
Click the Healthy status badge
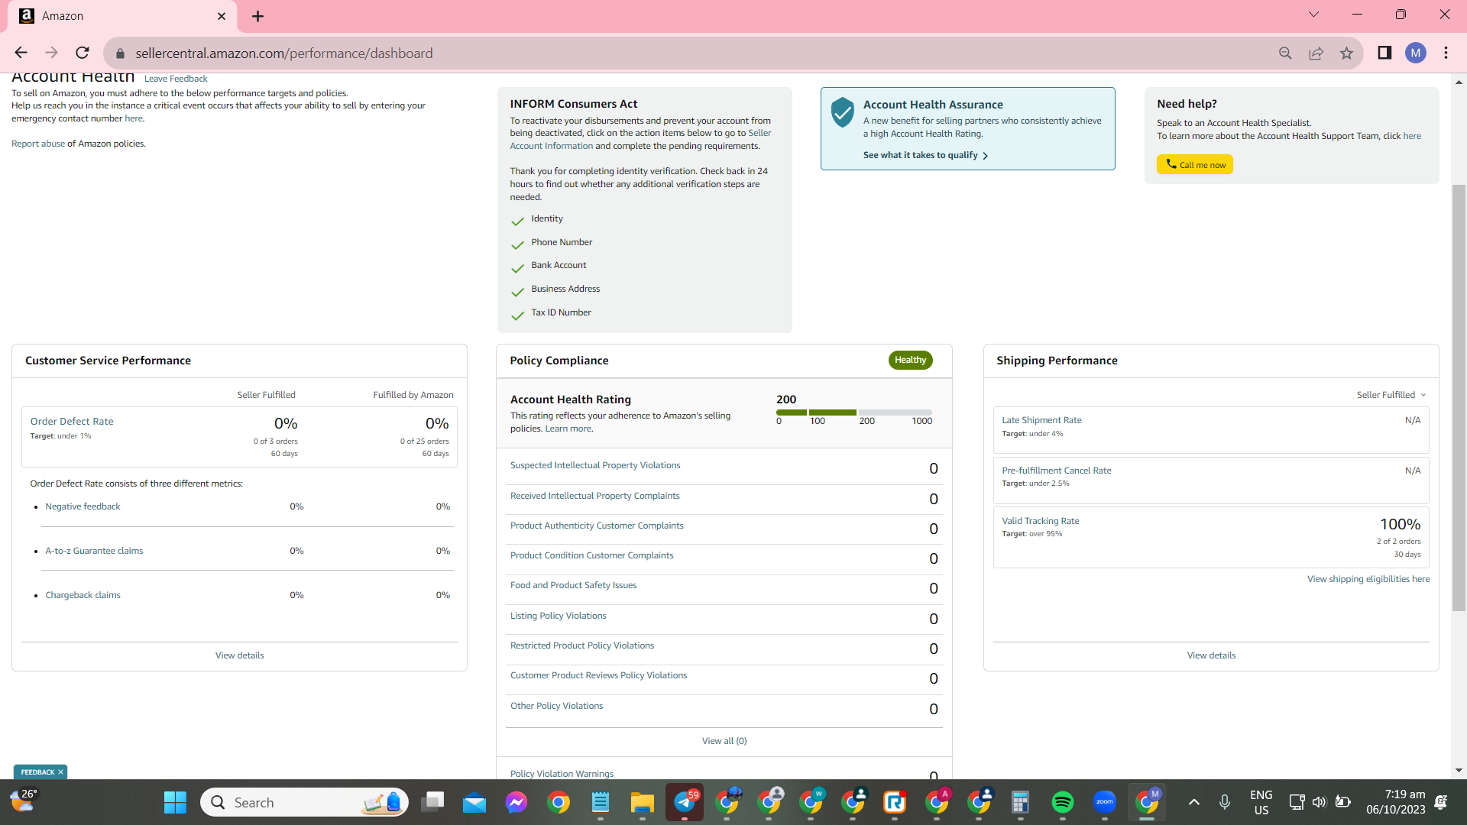(x=910, y=360)
